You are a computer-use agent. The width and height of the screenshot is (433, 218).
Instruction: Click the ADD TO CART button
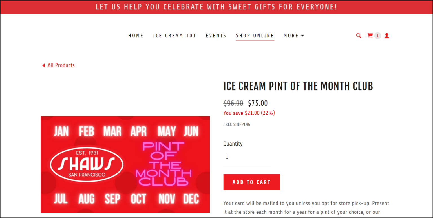point(251,182)
